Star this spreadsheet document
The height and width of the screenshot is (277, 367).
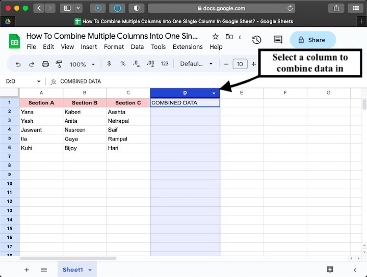click(215, 37)
